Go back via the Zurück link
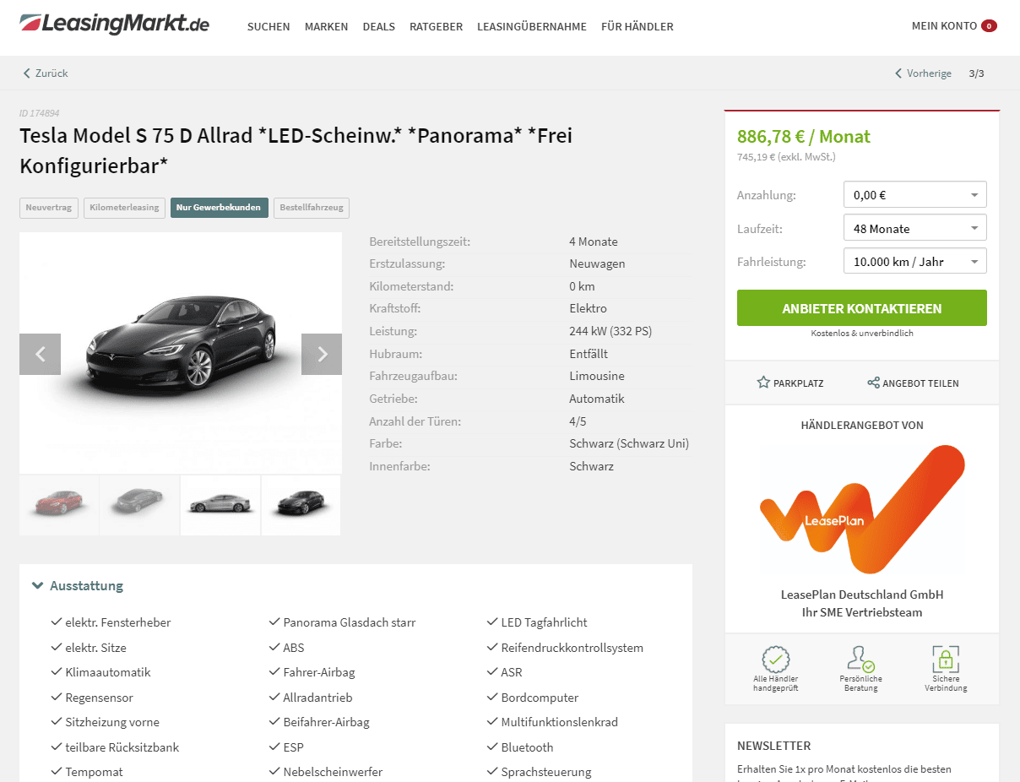The image size is (1020, 782). point(46,73)
